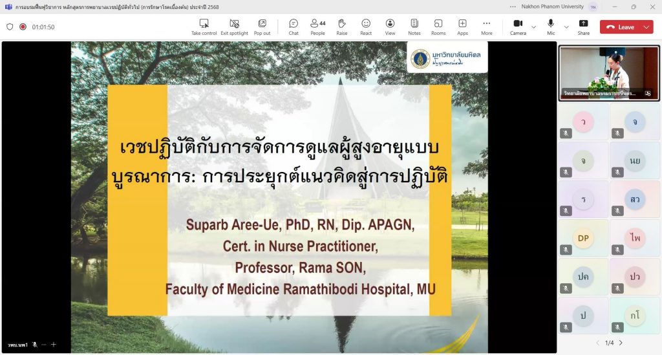This screenshot has width=662, height=355.
Task: Open the React emoji menu
Action: click(x=366, y=27)
